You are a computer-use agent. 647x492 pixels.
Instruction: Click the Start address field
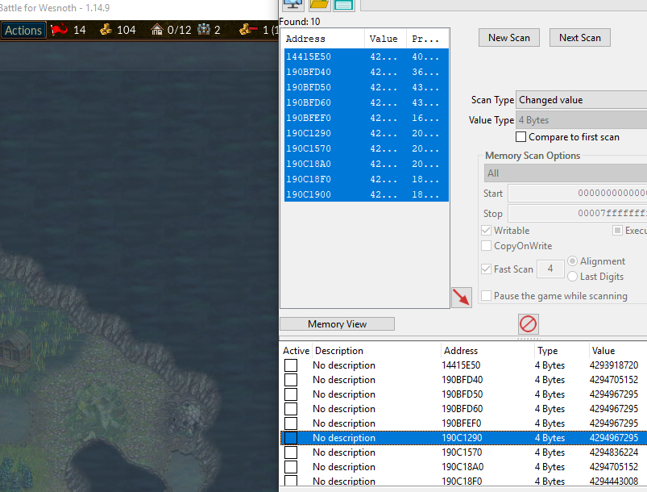point(577,193)
